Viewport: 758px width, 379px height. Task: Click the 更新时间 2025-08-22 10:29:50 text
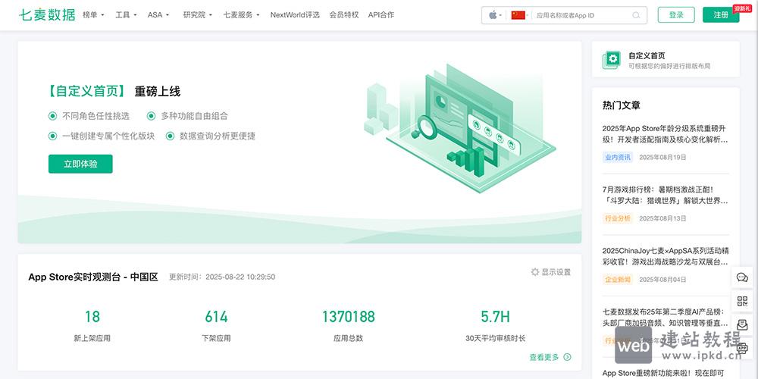222,277
